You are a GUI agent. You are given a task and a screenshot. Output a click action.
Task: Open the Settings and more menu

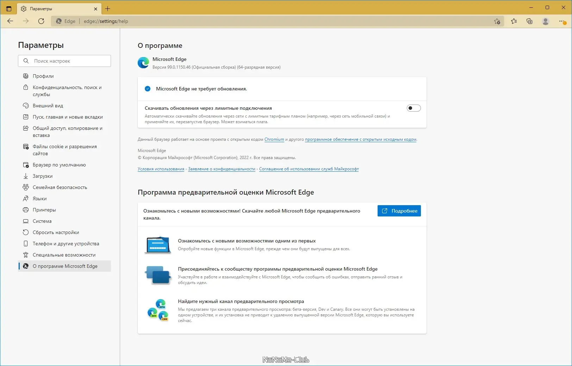[562, 21]
